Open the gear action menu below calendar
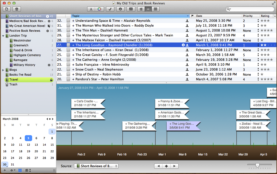The height and width of the screenshot is (174, 277). point(12,170)
